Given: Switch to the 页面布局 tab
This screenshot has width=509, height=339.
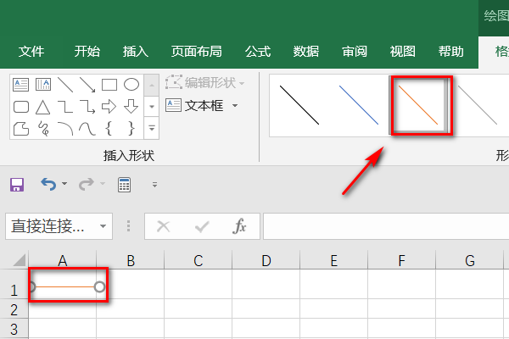Looking at the screenshot, I should tap(197, 52).
